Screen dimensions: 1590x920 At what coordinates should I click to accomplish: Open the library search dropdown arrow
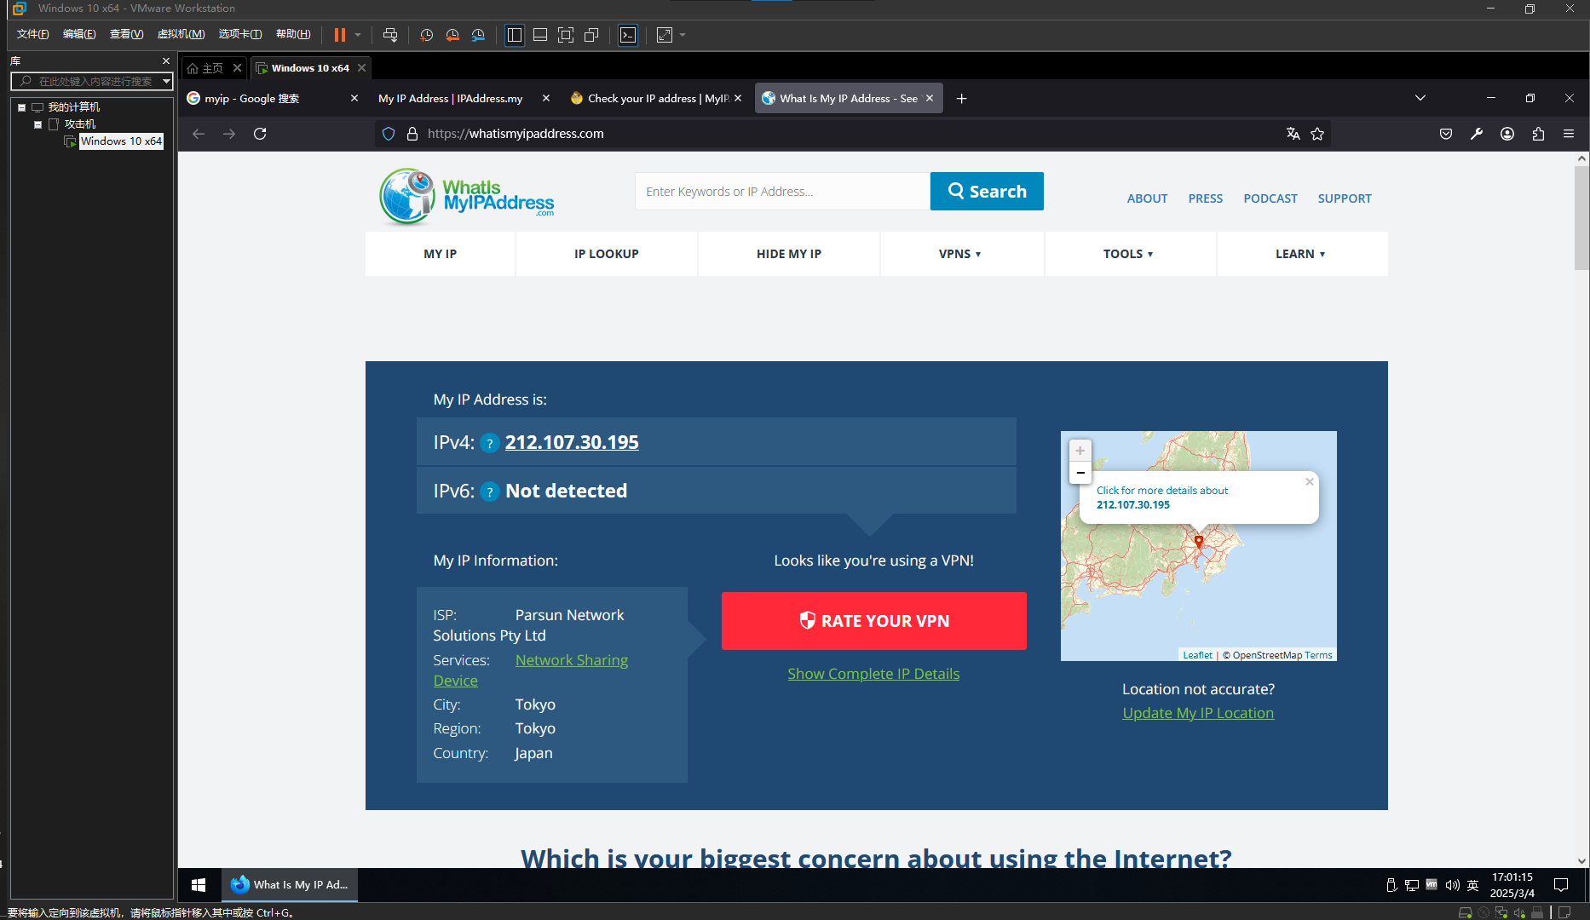click(x=167, y=81)
